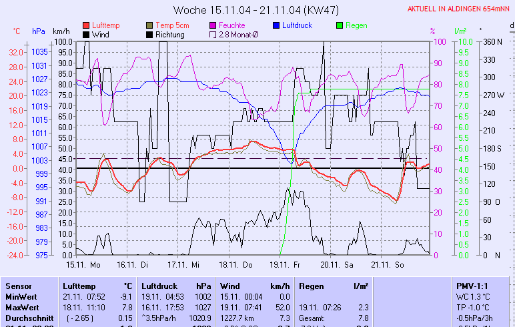This screenshot has height=327, width=515.
Task: Click the °C axis unit label
Action: tap(16, 31)
